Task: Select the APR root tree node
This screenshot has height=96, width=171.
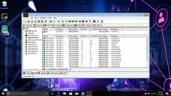Action: tap(27, 29)
